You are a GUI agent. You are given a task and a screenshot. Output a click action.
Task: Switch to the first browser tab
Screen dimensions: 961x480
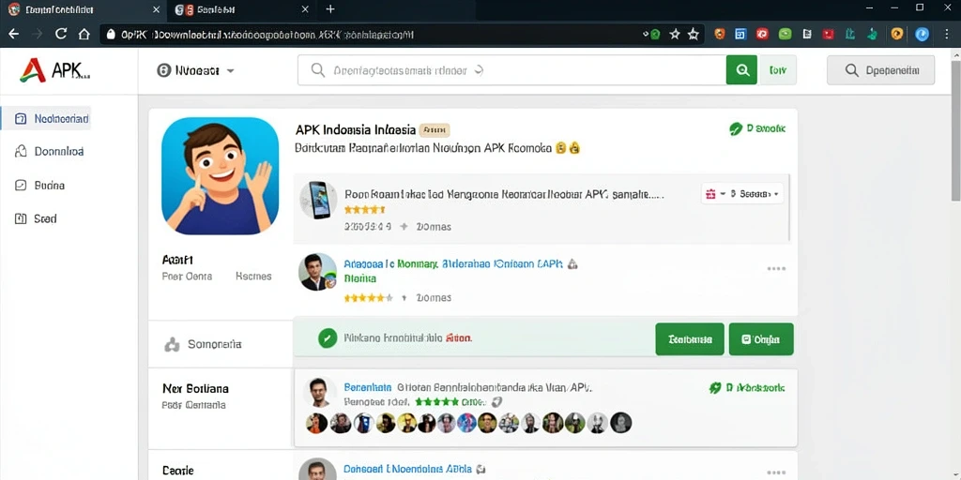pyautogui.click(x=83, y=9)
